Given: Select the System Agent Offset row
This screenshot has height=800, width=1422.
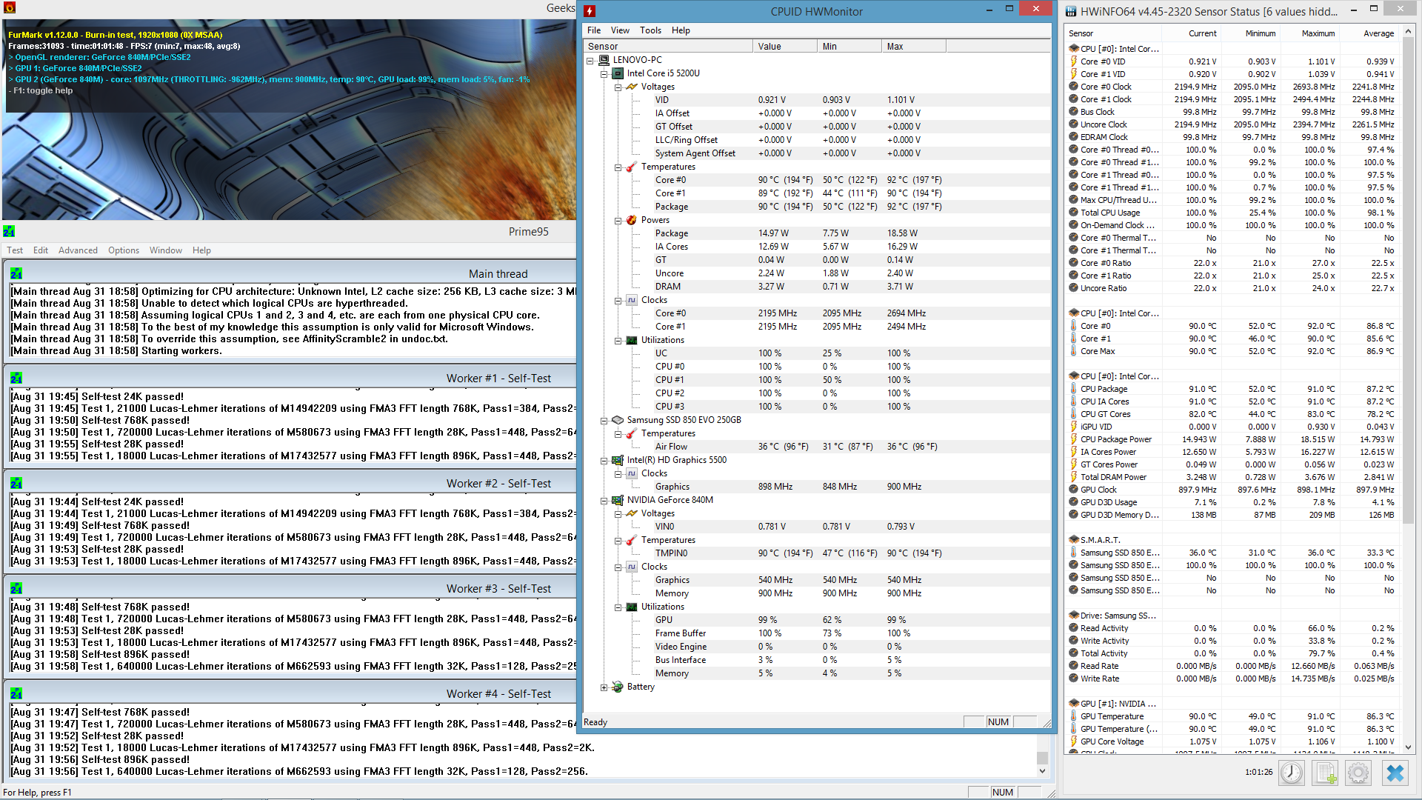Looking at the screenshot, I should click(x=817, y=153).
